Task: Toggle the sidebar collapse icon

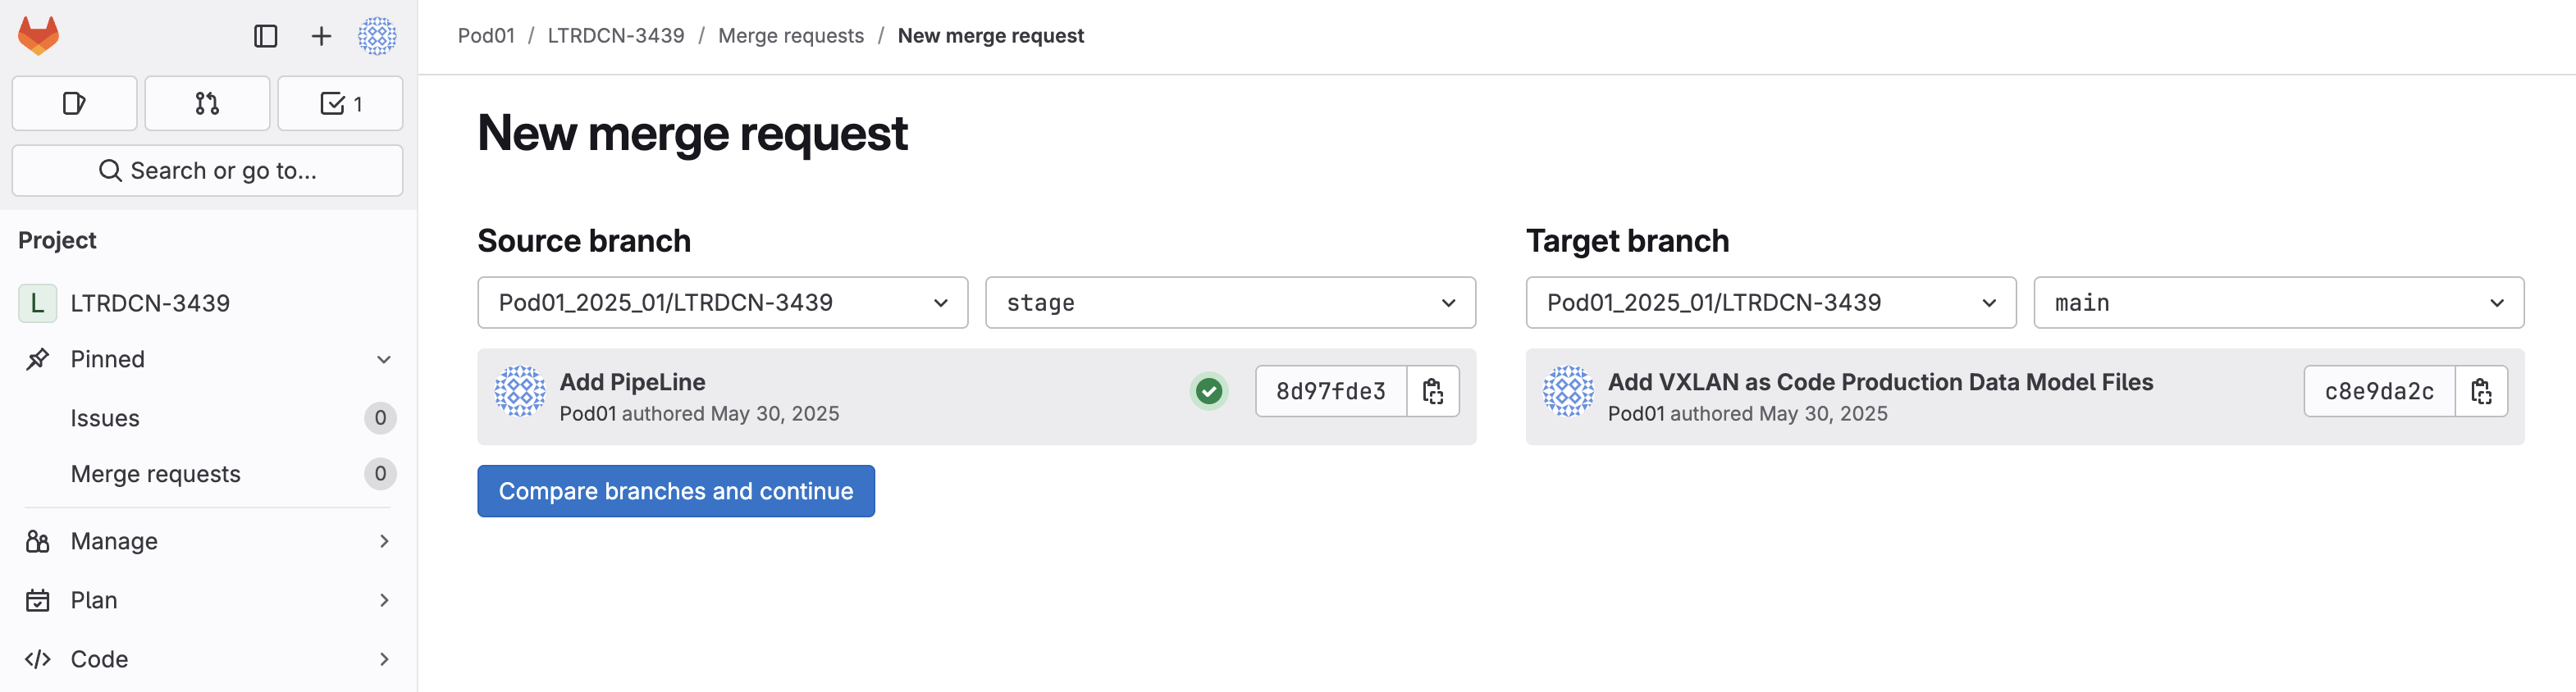Action: 265,36
